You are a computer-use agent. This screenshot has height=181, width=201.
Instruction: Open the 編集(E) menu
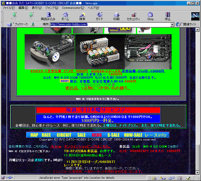click(x=23, y=8)
